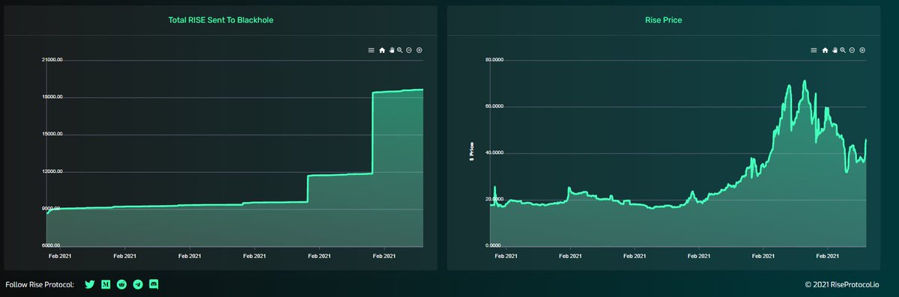The image size is (899, 297).
Task: Click the 'Rise Price' chart title
Action: click(x=663, y=20)
